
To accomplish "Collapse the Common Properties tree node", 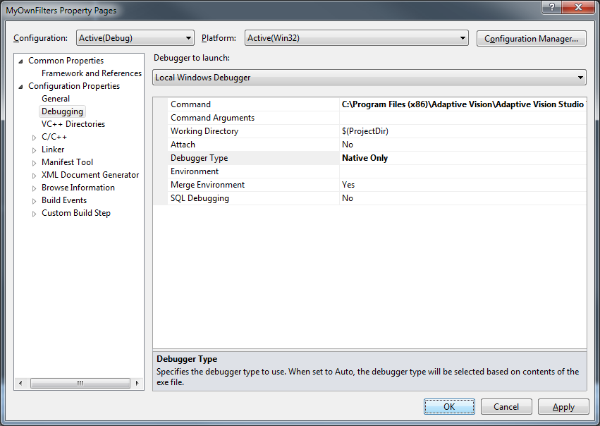I will [x=21, y=61].
